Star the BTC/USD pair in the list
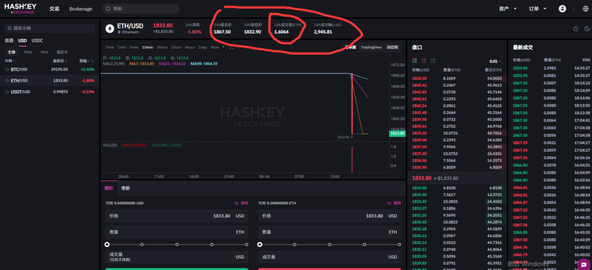This screenshot has width=592, height=270. pyautogui.click(x=7, y=70)
